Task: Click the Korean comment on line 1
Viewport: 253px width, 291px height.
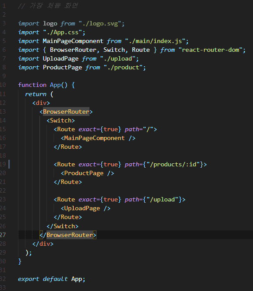Action: point(48,6)
